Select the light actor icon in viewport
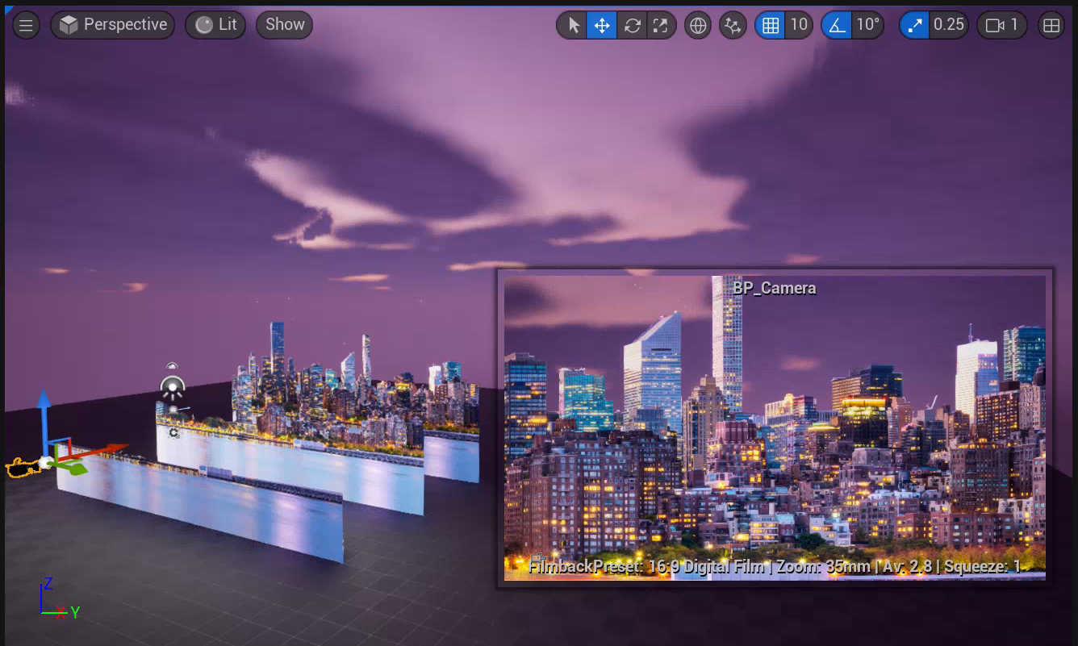The height and width of the screenshot is (646, 1078). (172, 388)
